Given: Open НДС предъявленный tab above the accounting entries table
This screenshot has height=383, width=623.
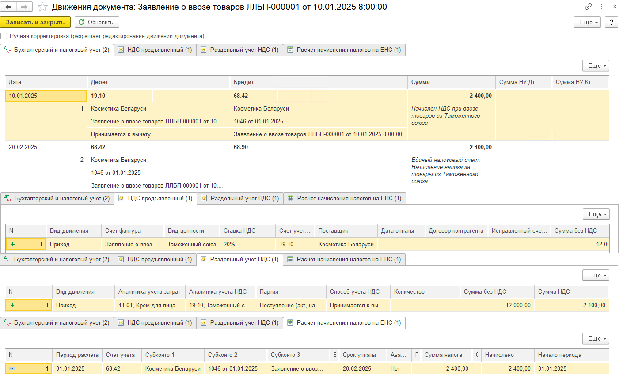Looking at the screenshot, I should point(155,50).
